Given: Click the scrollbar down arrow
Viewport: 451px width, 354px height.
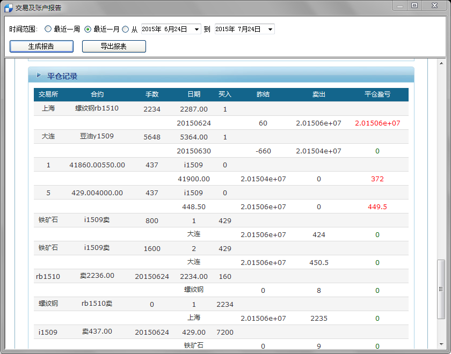Looking at the screenshot, I should tap(441, 343).
